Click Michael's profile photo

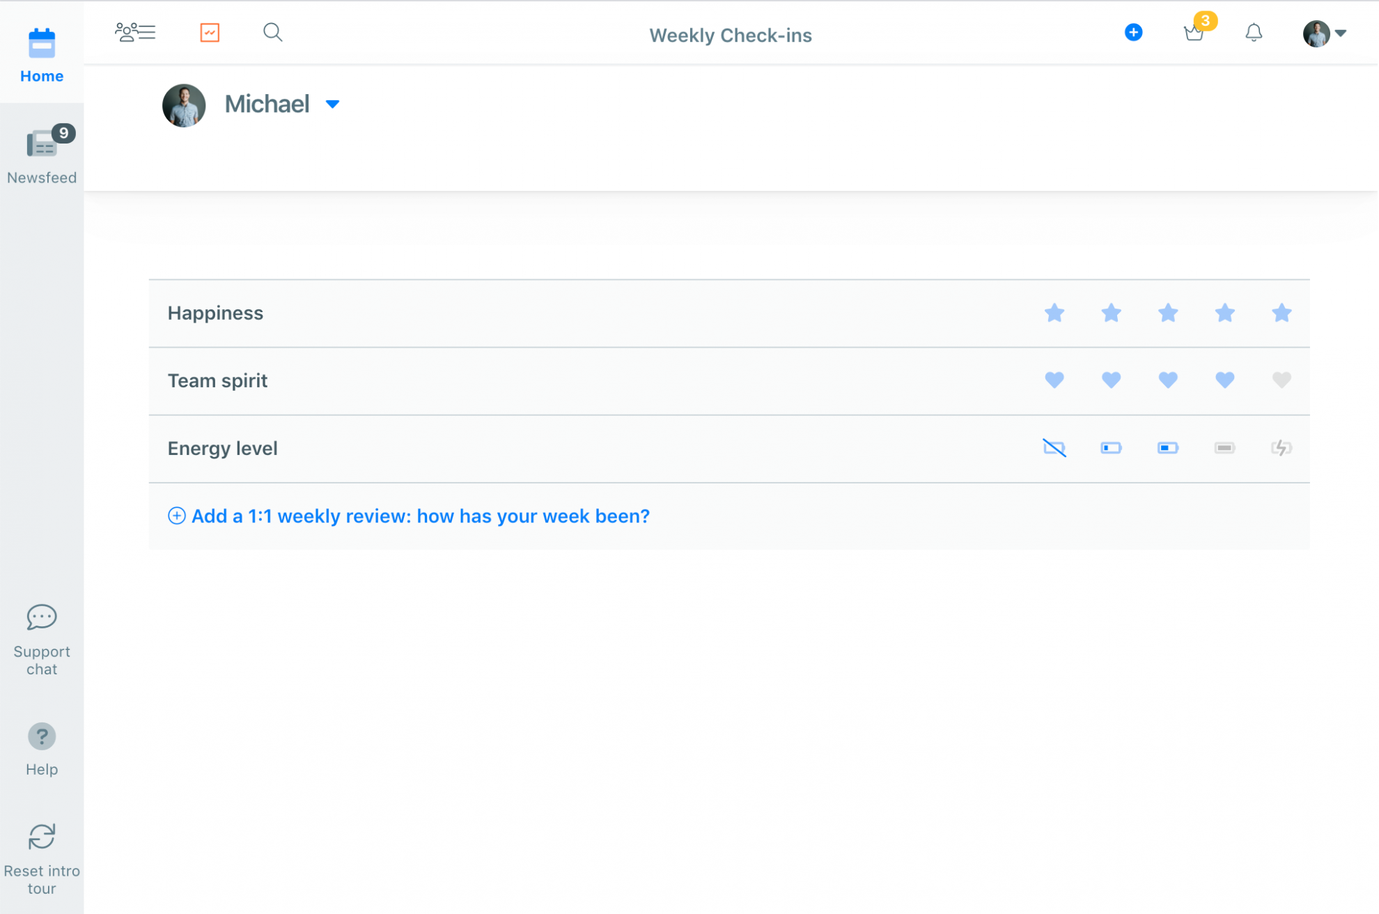(184, 105)
